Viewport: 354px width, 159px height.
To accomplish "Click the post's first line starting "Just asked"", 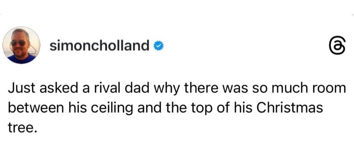I will [176, 88].
